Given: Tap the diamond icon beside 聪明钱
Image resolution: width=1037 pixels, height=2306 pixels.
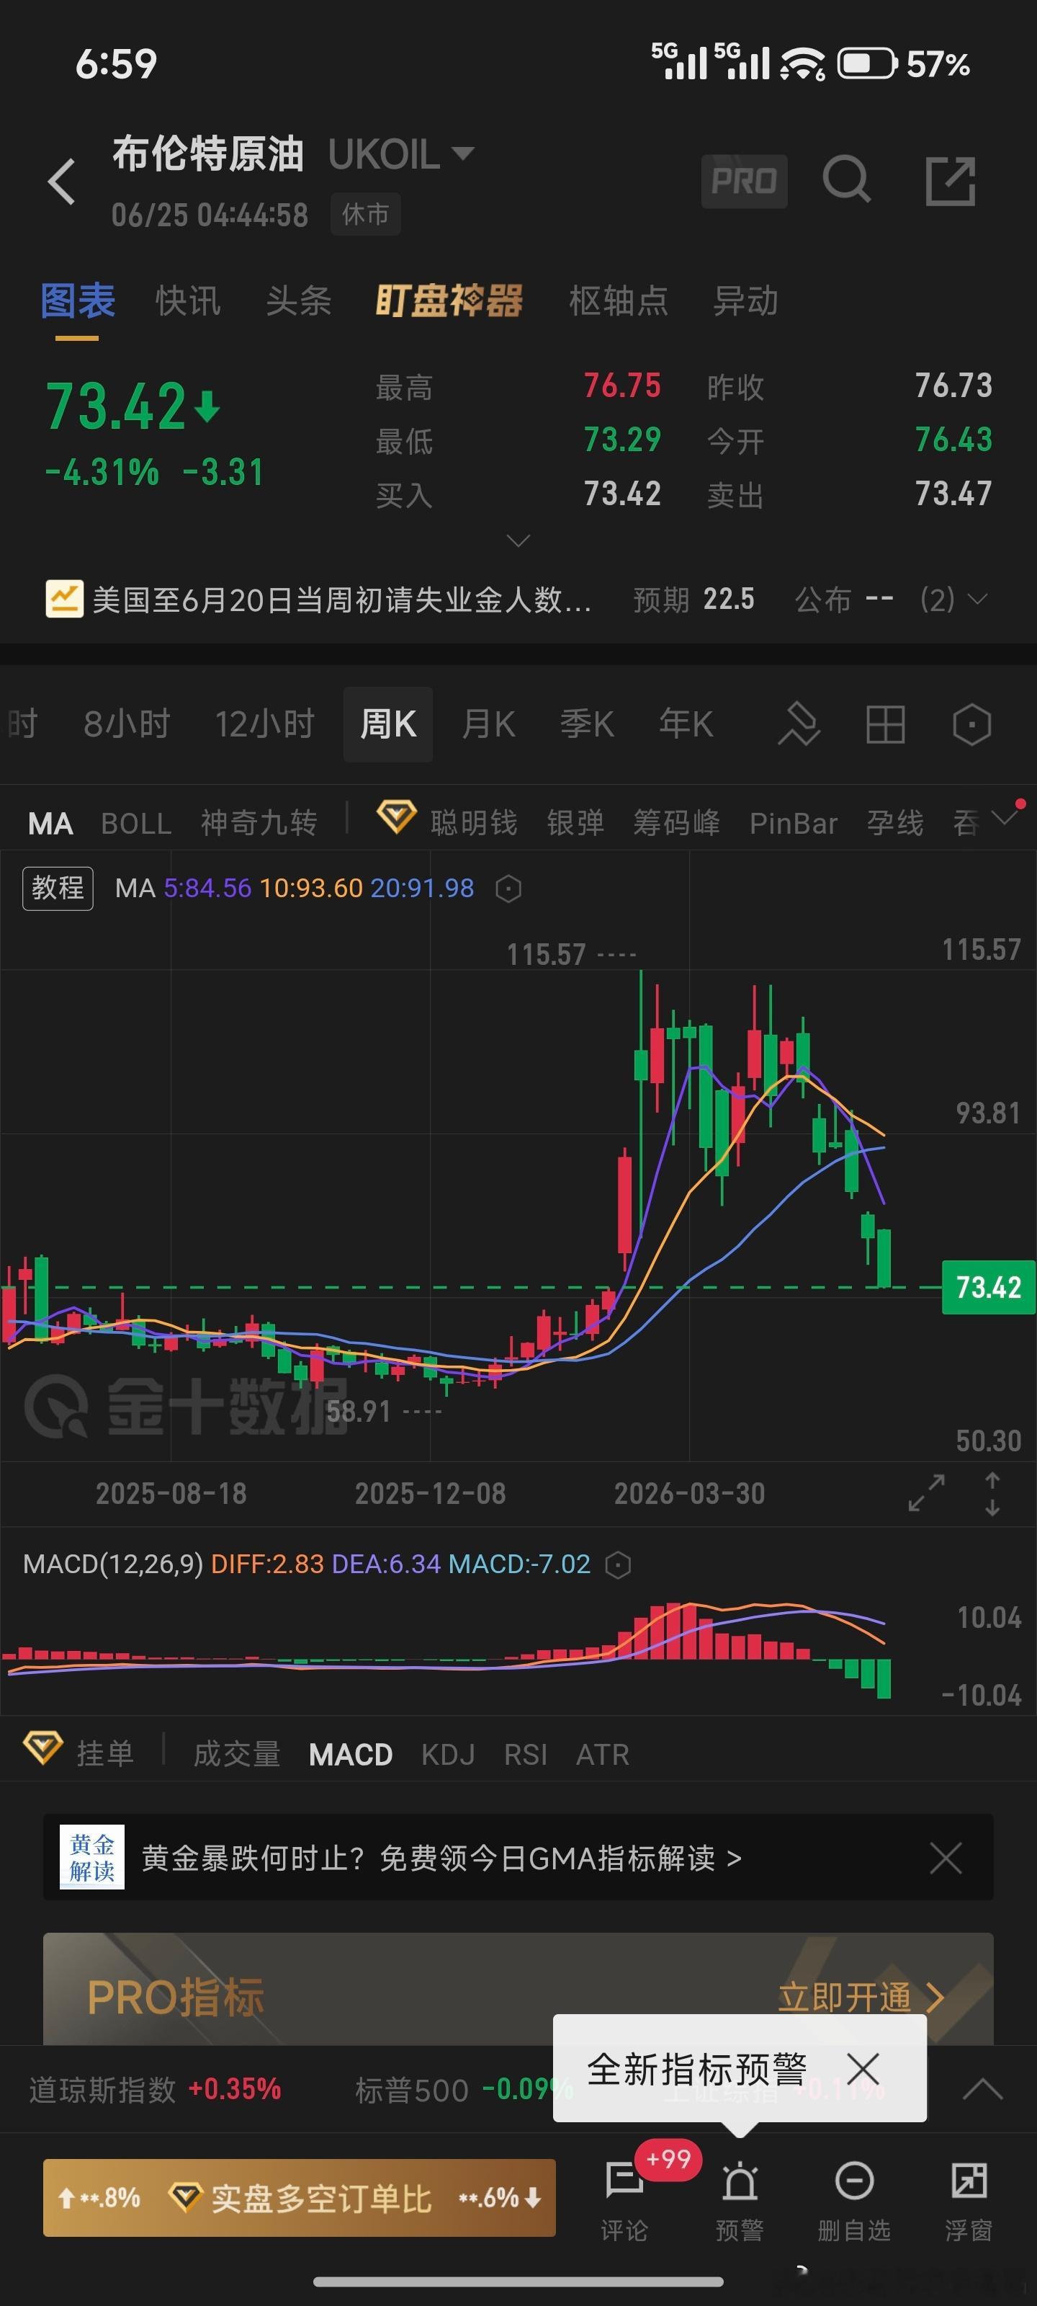Looking at the screenshot, I should point(395,818).
